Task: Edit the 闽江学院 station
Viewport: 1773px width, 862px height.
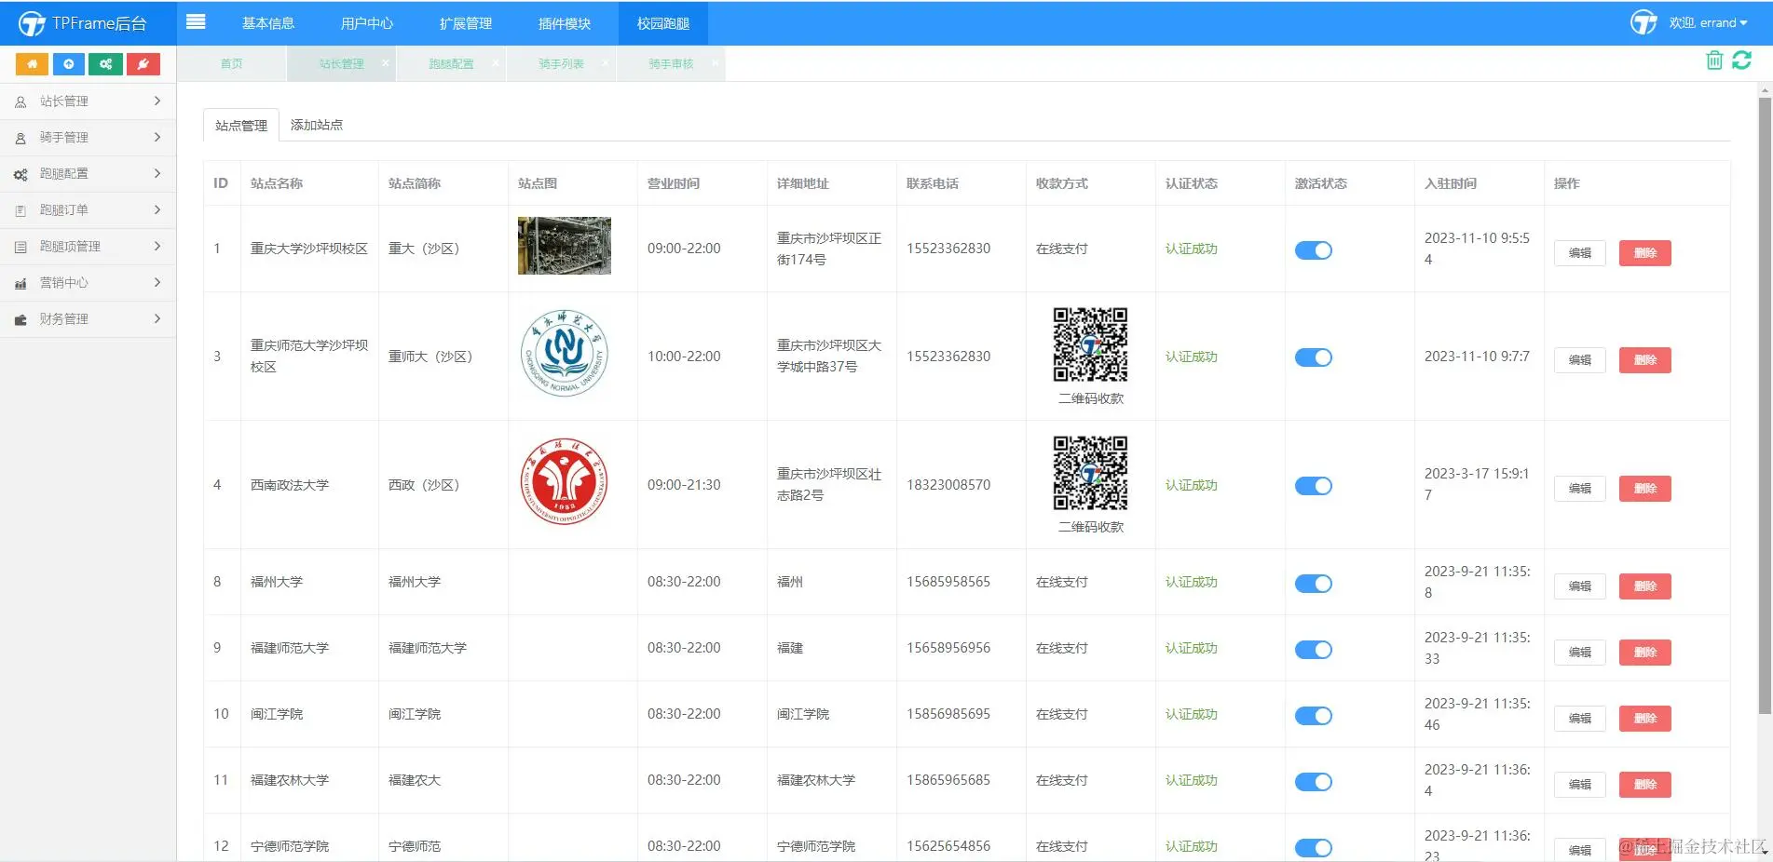Action: 1580,719
